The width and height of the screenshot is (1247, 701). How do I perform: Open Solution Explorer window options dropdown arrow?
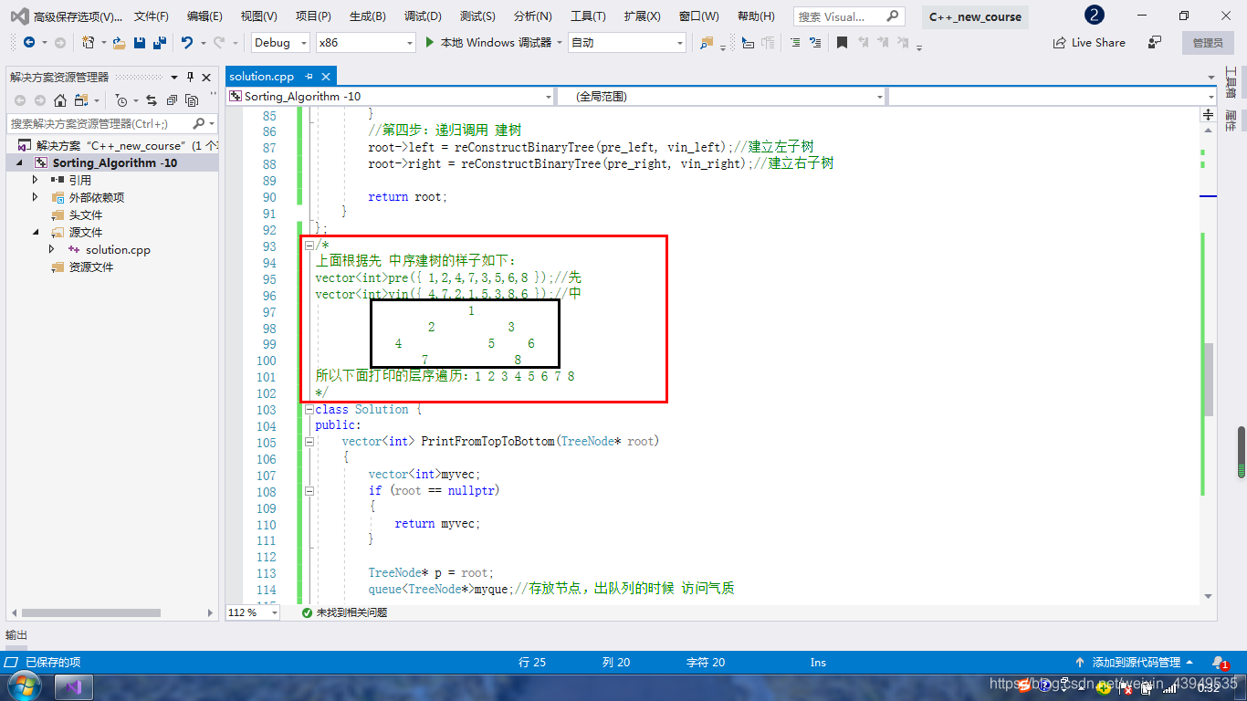176,78
